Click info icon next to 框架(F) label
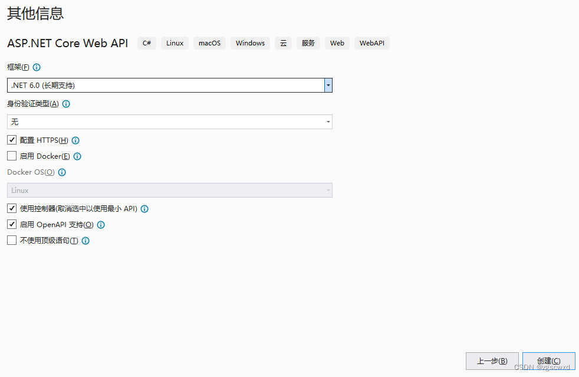The width and height of the screenshot is (579, 377). click(x=37, y=67)
